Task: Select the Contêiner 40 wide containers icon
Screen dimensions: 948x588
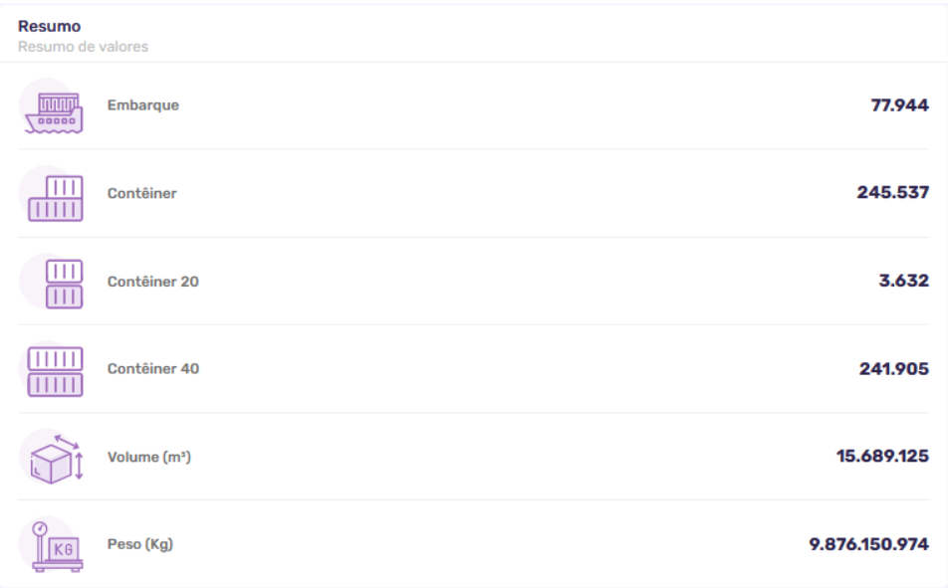Action: pyautogui.click(x=55, y=372)
